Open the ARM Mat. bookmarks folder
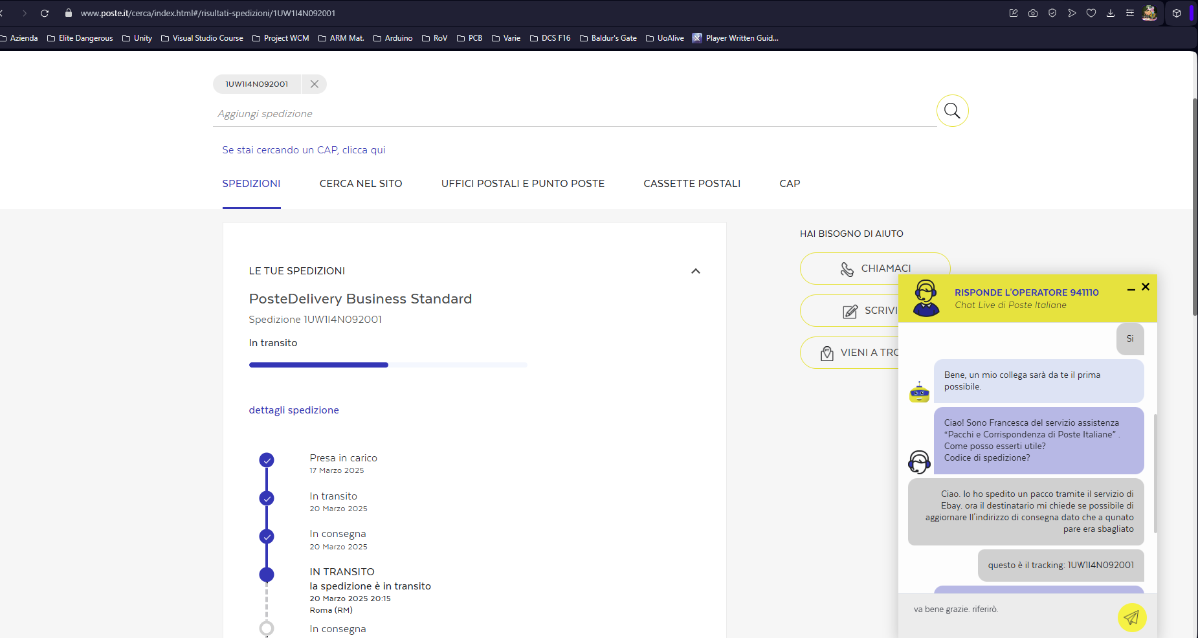The image size is (1198, 638). (x=341, y=38)
